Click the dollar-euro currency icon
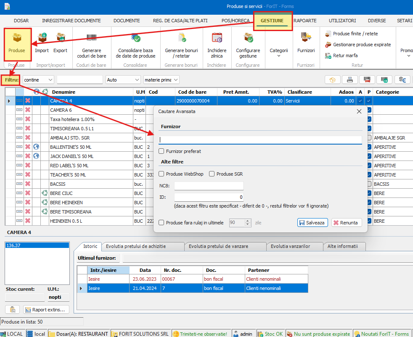 coord(402,80)
